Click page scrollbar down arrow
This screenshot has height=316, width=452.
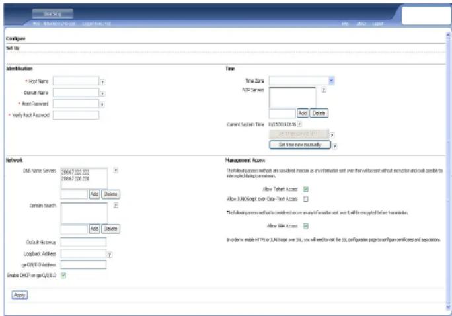click(448, 307)
